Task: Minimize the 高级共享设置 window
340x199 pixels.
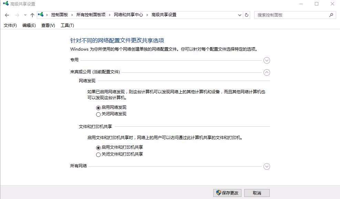Action: [301, 4]
